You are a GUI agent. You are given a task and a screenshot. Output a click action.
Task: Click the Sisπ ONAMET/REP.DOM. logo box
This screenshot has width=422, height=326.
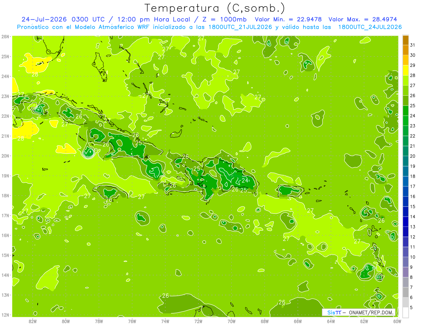point(359,312)
